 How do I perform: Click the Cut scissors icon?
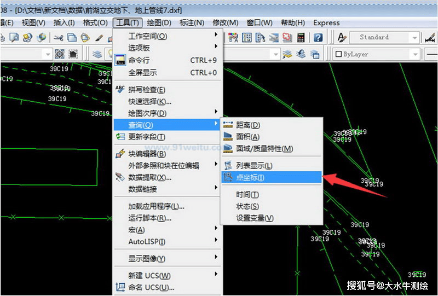click(59, 37)
